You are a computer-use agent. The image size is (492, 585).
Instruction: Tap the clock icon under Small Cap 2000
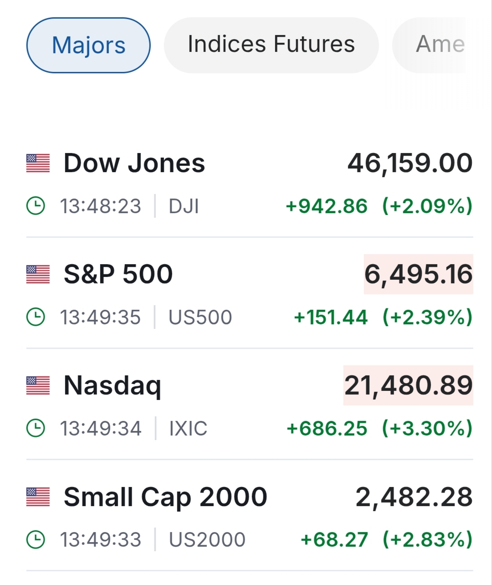tap(36, 539)
